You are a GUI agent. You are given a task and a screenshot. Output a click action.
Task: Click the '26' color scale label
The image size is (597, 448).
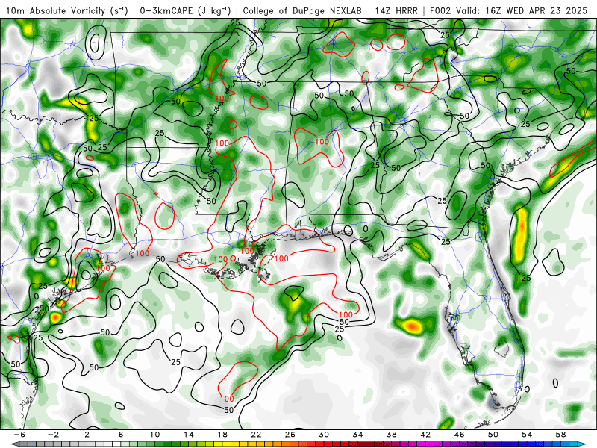[290, 435]
